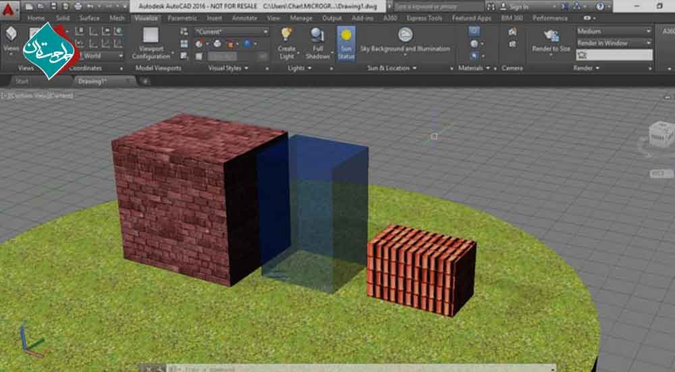Click the Help question mark icon
675x372 pixels.
click(599, 7)
